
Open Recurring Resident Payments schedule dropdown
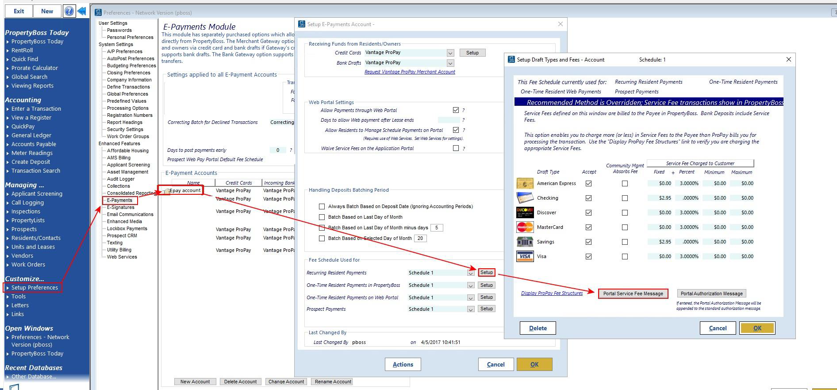[471, 273]
